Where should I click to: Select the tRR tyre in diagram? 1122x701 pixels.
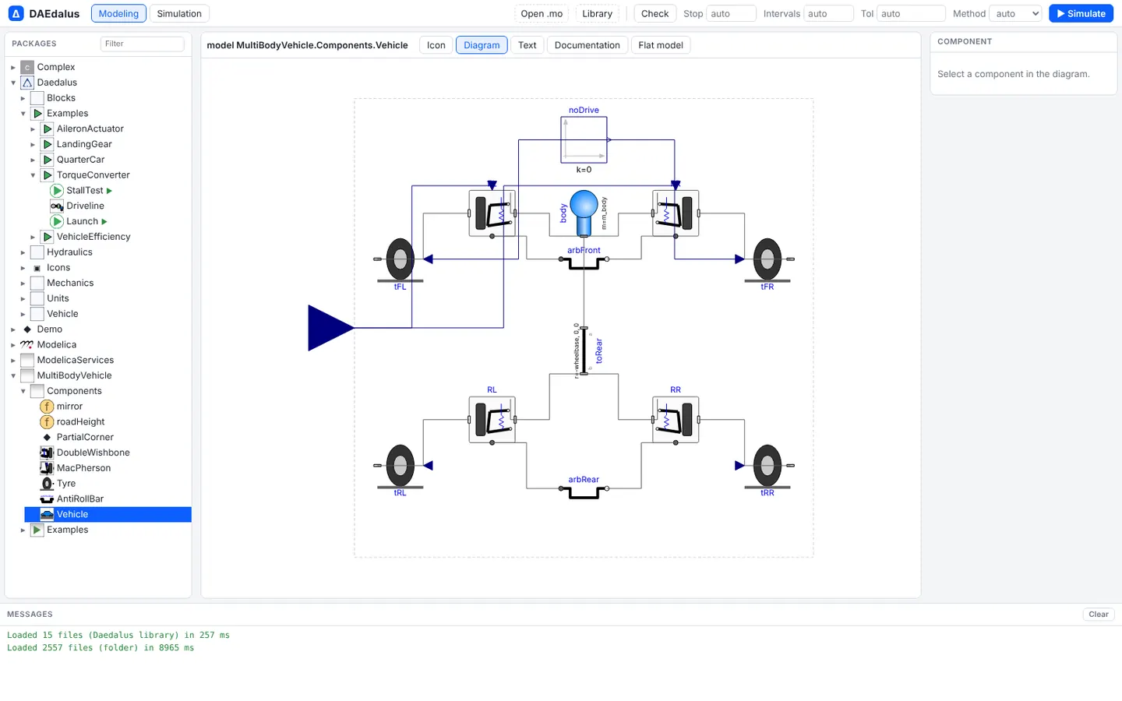[767, 466]
